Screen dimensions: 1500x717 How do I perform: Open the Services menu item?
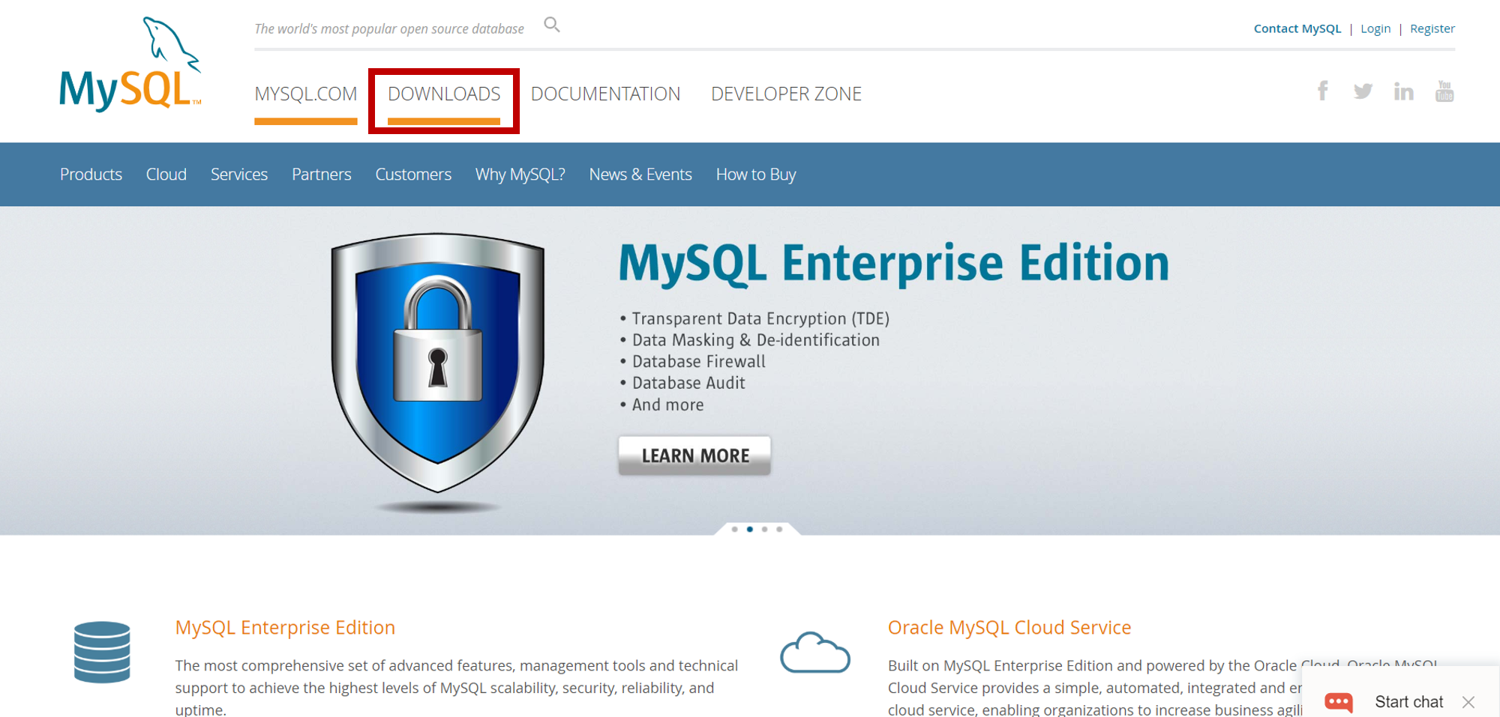[239, 175]
